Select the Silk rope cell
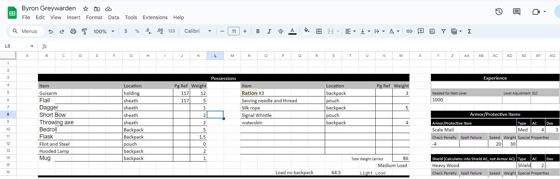This screenshot has height=179, width=560. pos(283,108)
